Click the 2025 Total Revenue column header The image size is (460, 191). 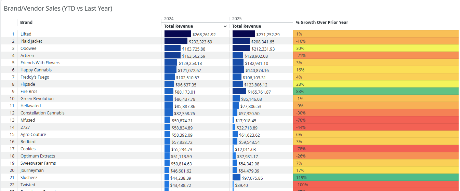coord(247,26)
